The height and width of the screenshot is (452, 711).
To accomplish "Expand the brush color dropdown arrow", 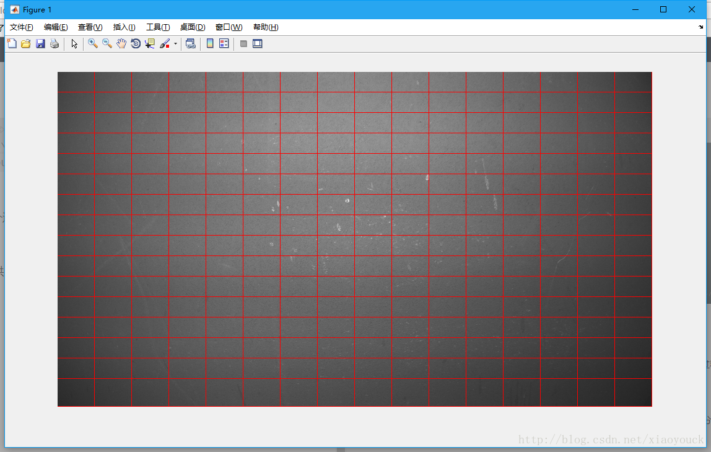I will 175,44.
